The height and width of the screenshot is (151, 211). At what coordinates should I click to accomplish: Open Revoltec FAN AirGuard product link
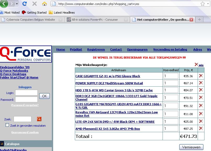(x=116, y=114)
